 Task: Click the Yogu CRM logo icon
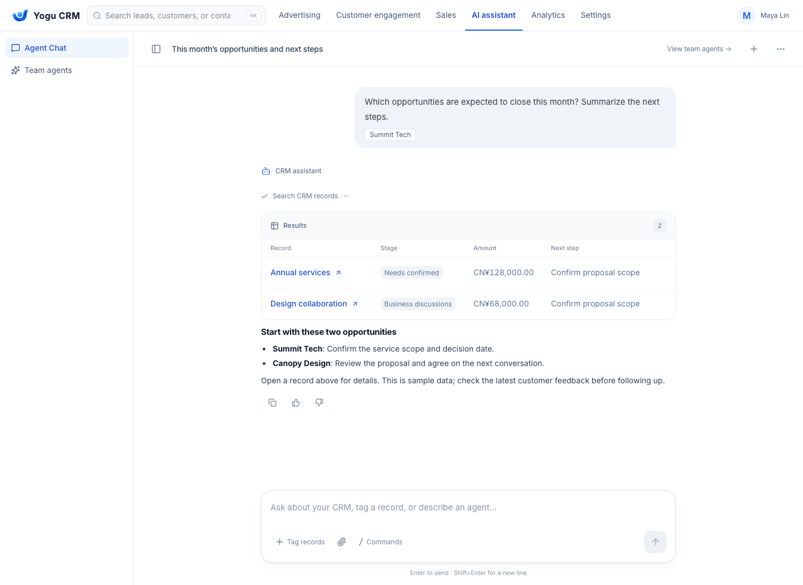click(20, 16)
